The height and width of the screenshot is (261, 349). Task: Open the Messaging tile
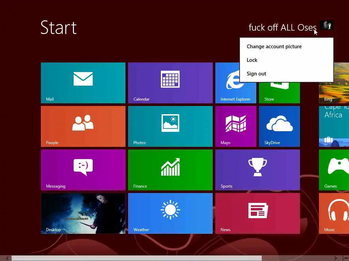click(x=83, y=170)
